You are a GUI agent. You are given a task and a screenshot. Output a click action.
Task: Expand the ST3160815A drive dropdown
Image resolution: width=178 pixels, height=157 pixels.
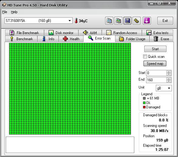pos(70,21)
